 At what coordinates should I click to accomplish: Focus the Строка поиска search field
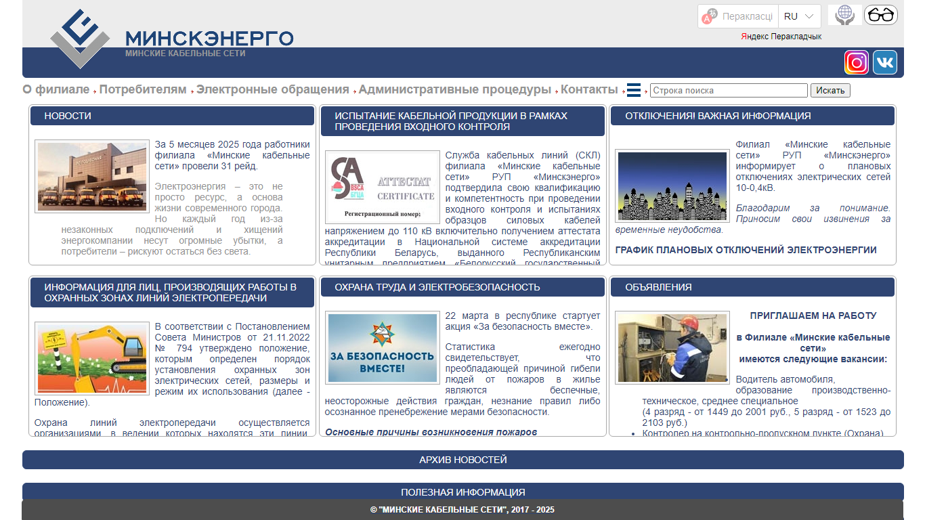(729, 90)
